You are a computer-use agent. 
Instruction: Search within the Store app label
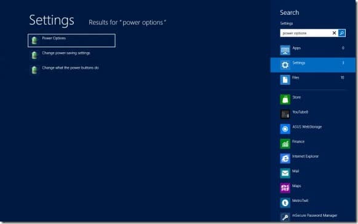coord(296,98)
